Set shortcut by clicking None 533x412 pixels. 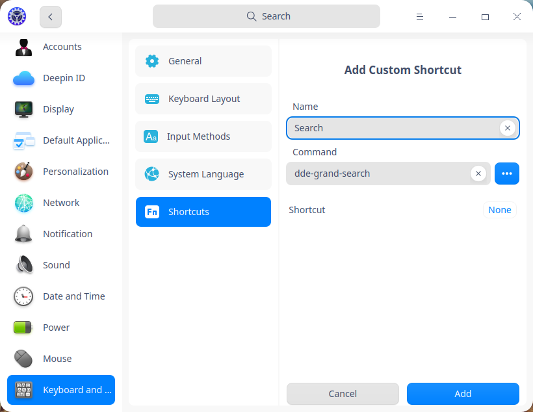[x=500, y=210]
